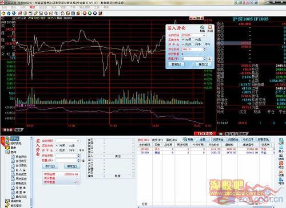This screenshot has width=286, height=208.
Task: Select the sell direction radio in bottom order form
Action: point(67,146)
